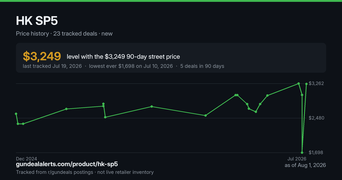The width and height of the screenshot is (342, 180).
Task: Select the first data point at Dec 2024
Action: tap(16, 114)
